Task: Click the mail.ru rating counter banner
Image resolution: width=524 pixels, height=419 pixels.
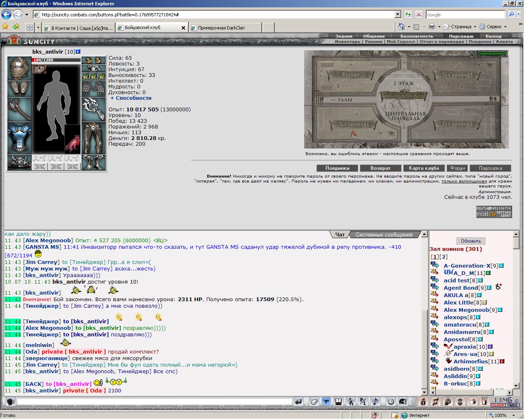Action: tap(494, 212)
